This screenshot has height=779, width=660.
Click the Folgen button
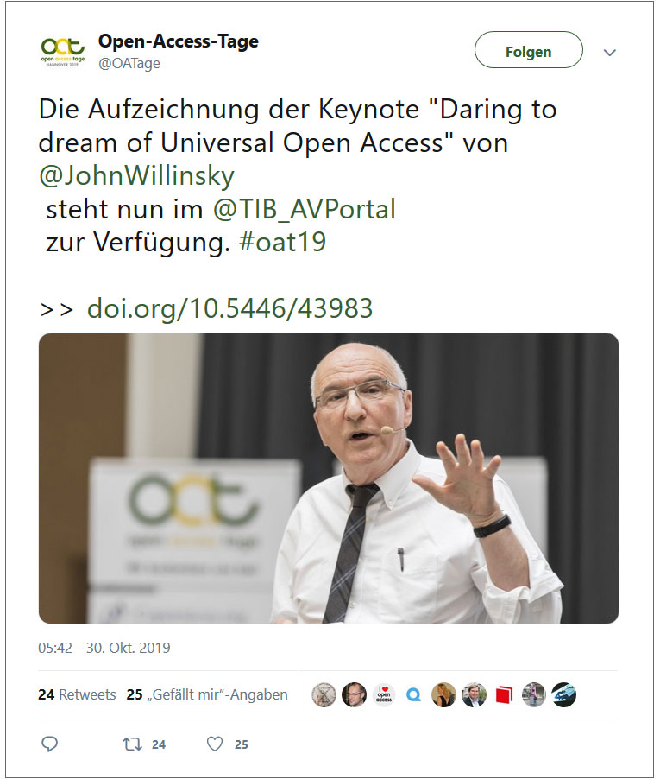point(529,50)
